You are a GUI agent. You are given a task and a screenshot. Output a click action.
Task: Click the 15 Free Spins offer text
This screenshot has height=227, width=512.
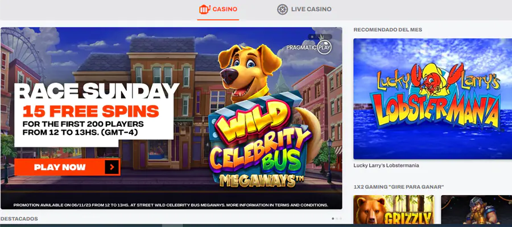point(91,112)
